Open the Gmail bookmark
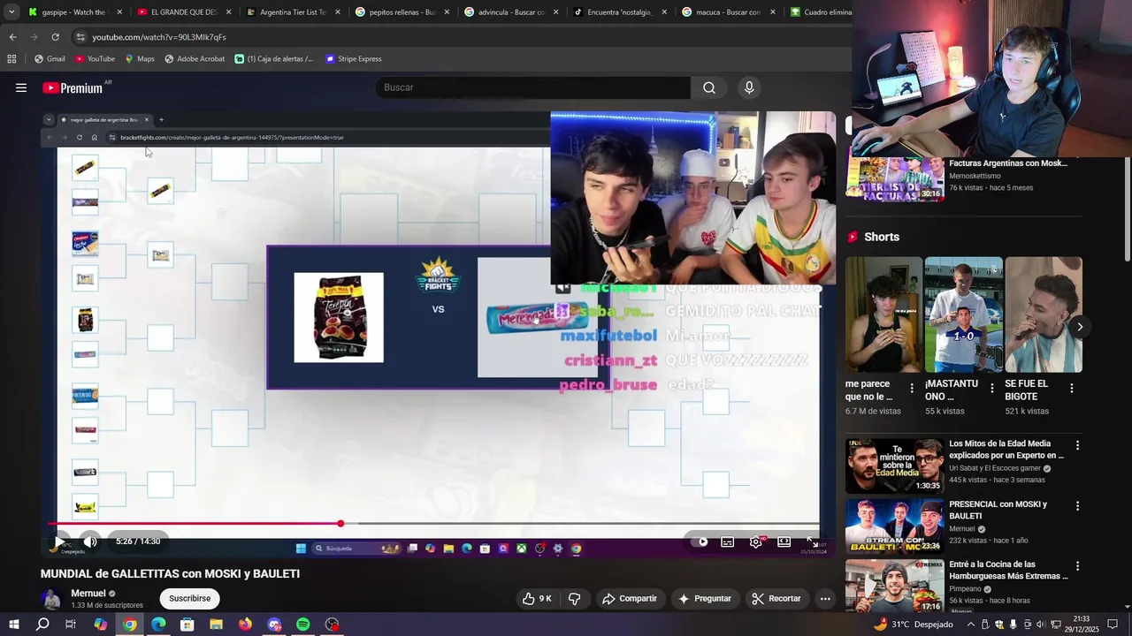This screenshot has width=1132, height=636. (50, 59)
